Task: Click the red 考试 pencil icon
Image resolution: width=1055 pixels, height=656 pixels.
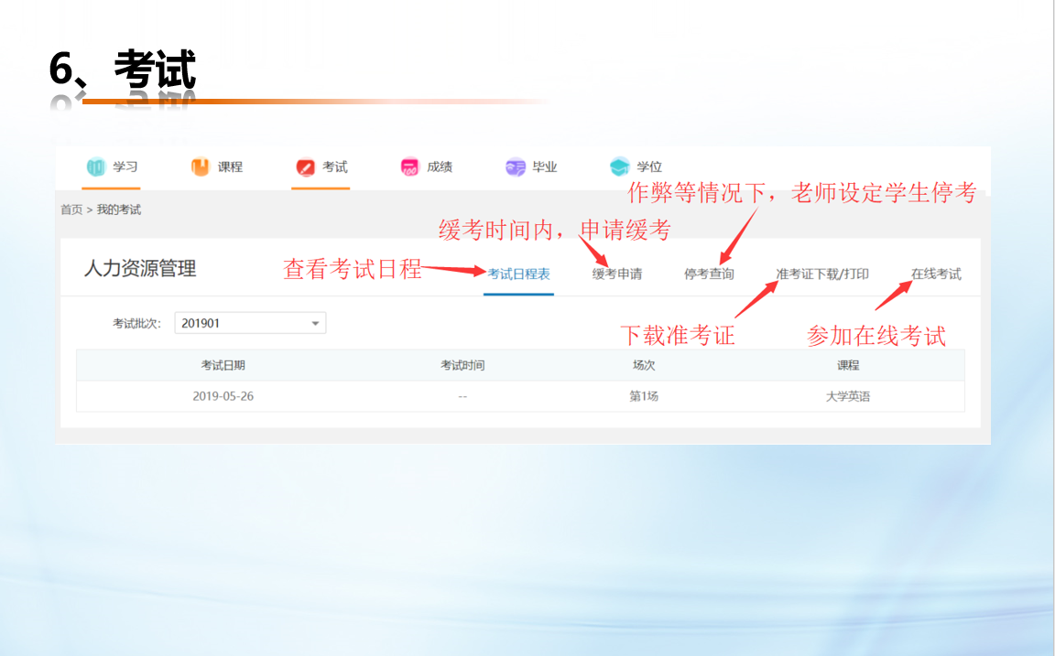Action: pos(305,167)
